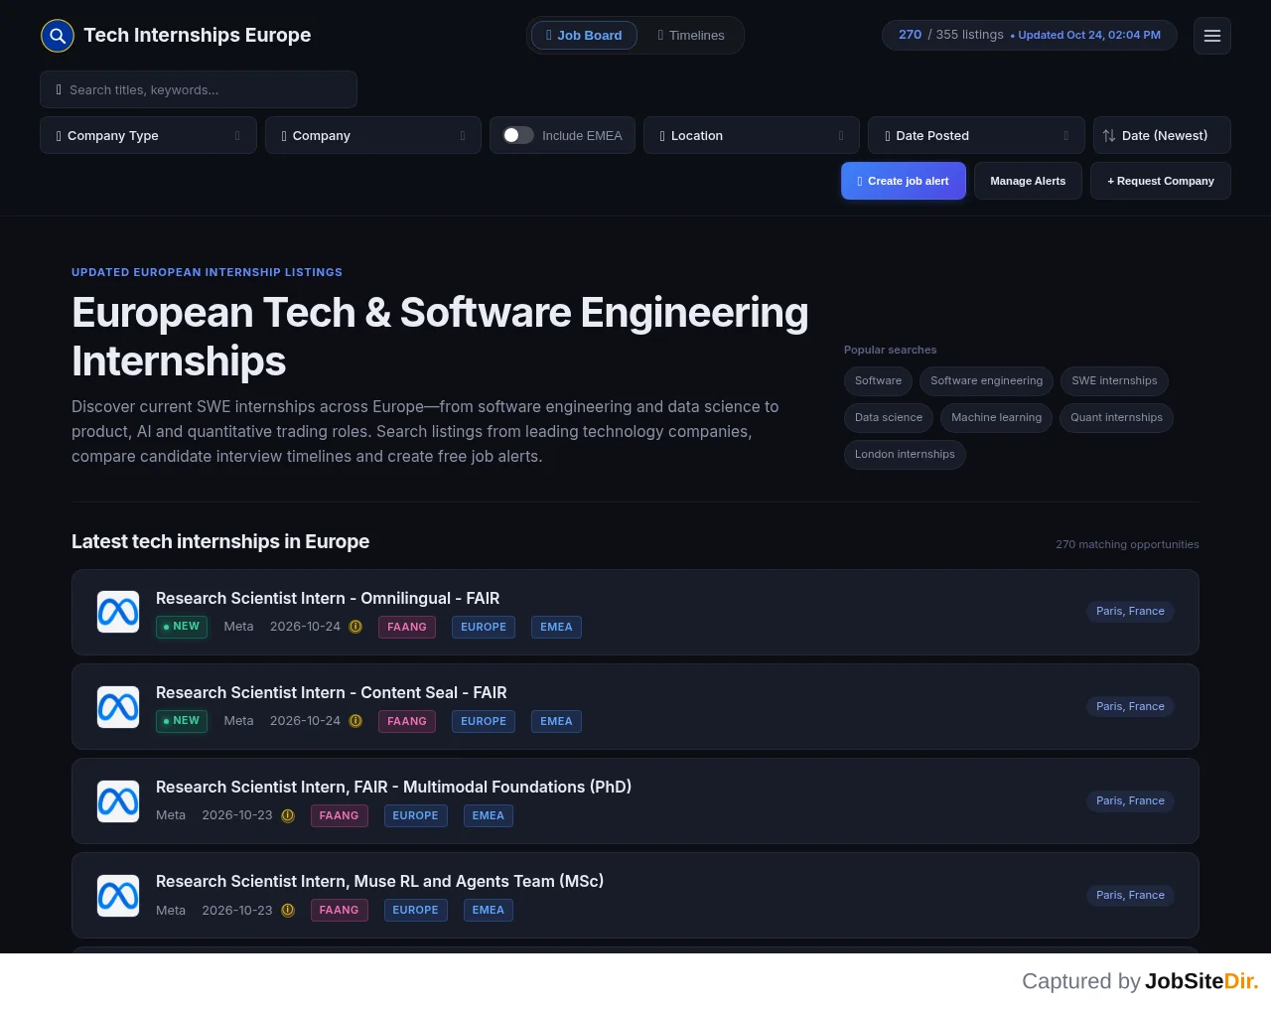This screenshot has height=1011, width=1271.
Task: Expand the Date Posted dropdown
Action: pyautogui.click(x=976, y=135)
